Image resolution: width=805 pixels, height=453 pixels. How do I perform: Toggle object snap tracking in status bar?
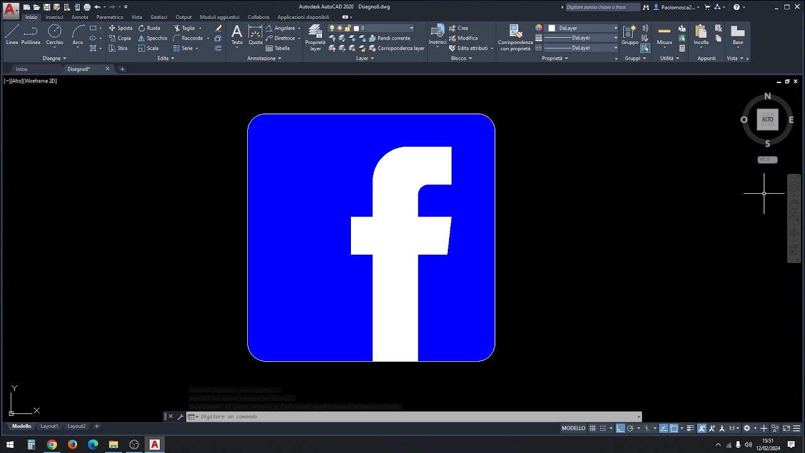coord(663,428)
